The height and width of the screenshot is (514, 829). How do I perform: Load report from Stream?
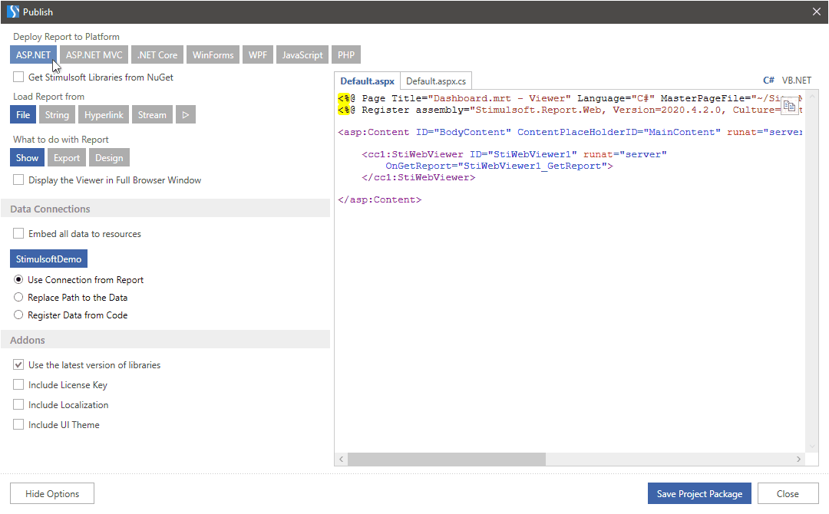tap(152, 114)
